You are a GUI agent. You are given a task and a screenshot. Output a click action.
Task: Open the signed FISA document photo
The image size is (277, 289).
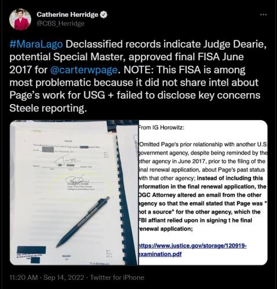74,192
